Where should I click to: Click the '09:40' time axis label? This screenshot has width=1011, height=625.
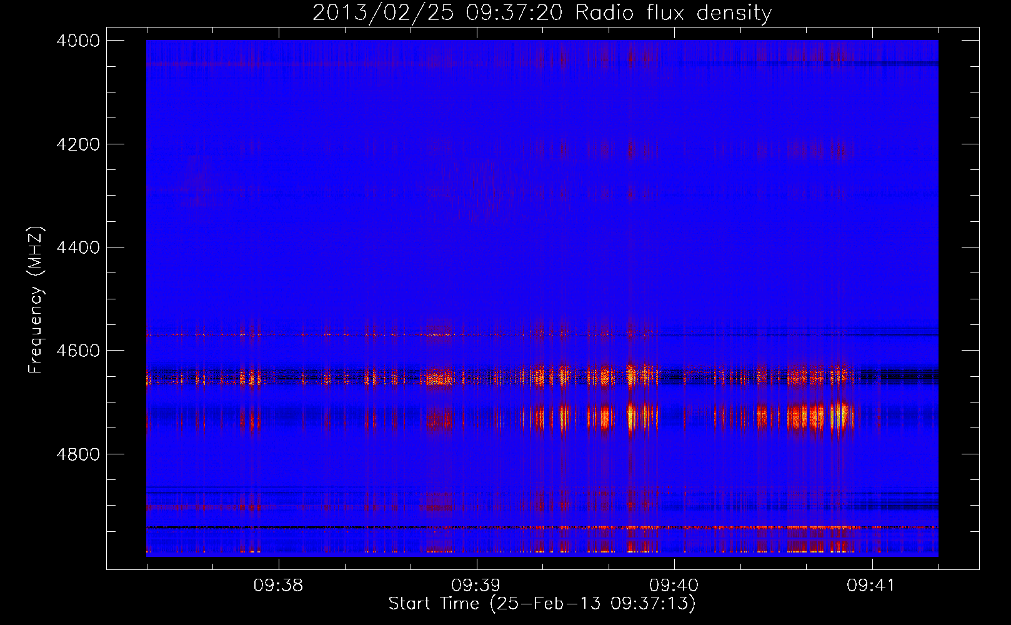coord(674,586)
